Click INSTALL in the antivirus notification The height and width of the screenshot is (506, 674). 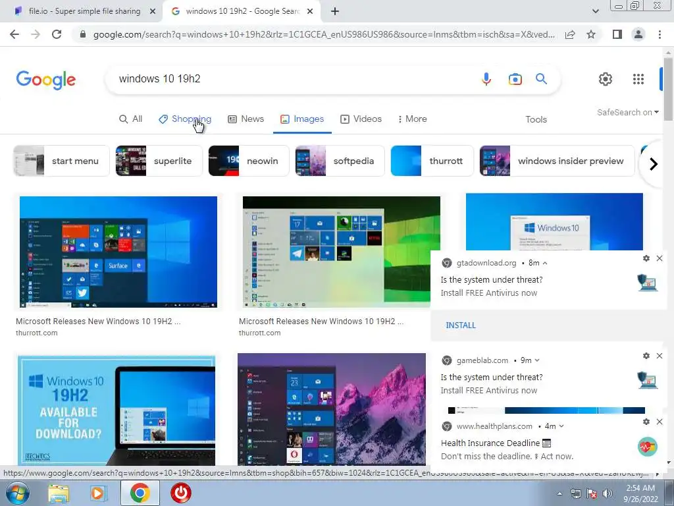click(461, 325)
